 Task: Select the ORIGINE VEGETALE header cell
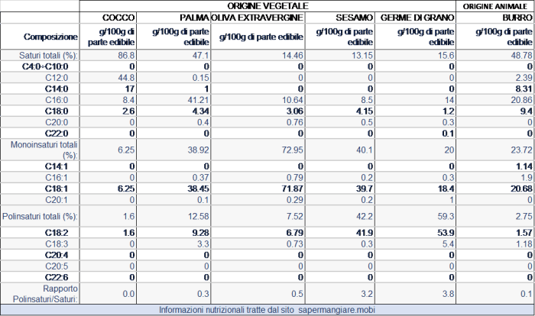point(269,5)
